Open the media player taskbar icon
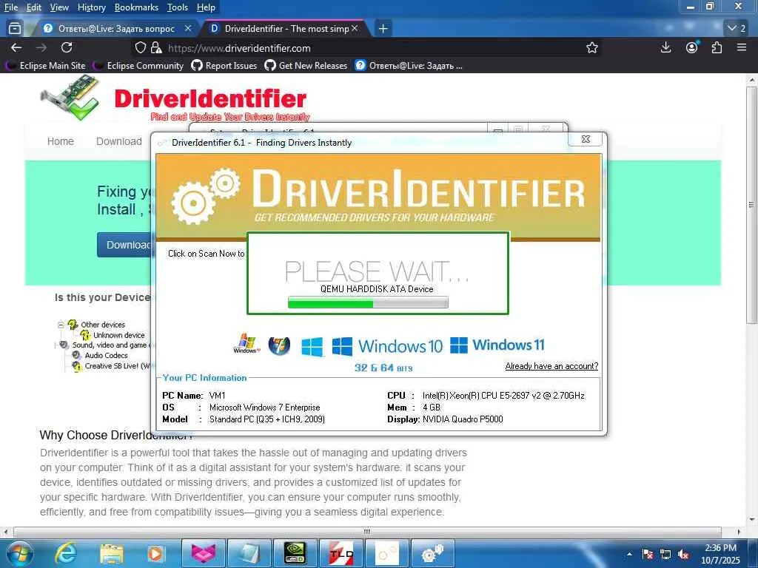This screenshot has width=758, height=568. (x=155, y=554)
